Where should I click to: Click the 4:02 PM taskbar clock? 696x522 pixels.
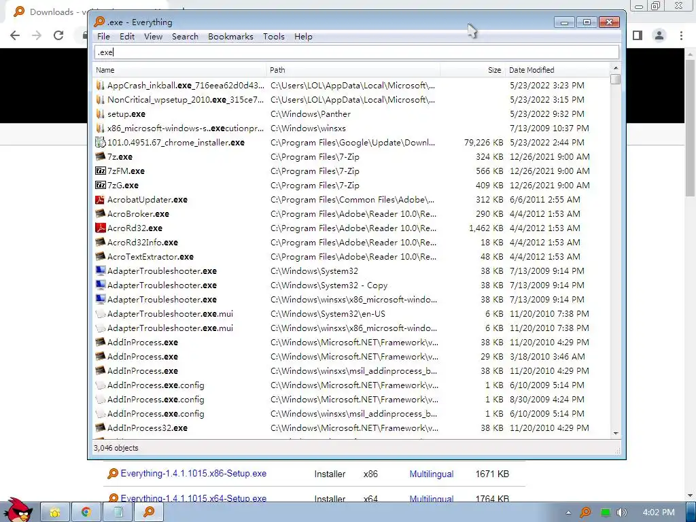[658, 512]
